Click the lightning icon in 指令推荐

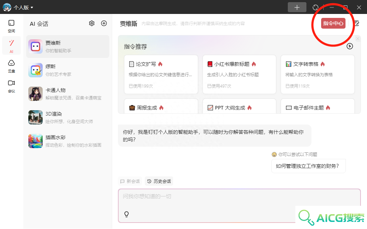click(x=350, y=46)
